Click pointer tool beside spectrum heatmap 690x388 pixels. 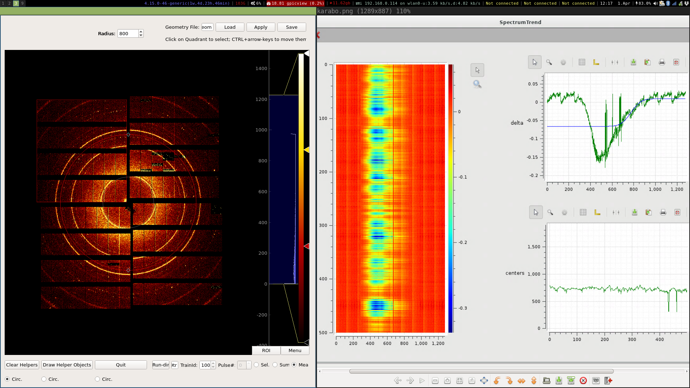tap(477, 70)
